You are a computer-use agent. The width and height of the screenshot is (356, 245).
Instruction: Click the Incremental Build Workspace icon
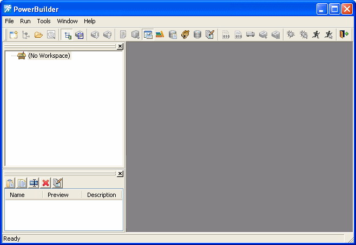point(226,35)
